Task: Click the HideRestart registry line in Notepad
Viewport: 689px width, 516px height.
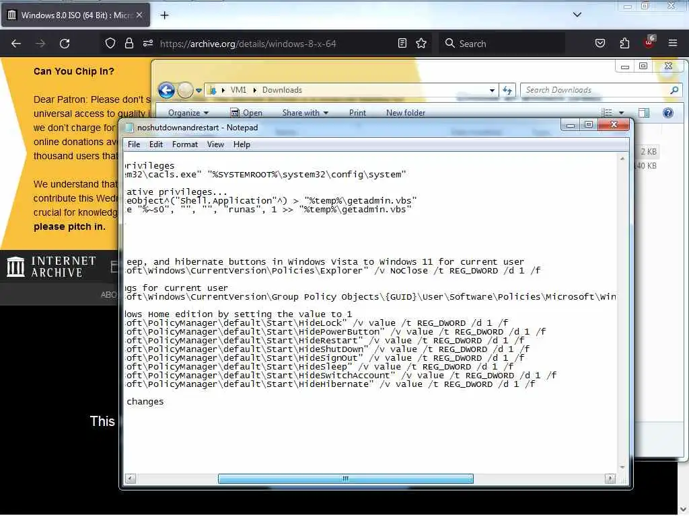Action: [324, 341]
